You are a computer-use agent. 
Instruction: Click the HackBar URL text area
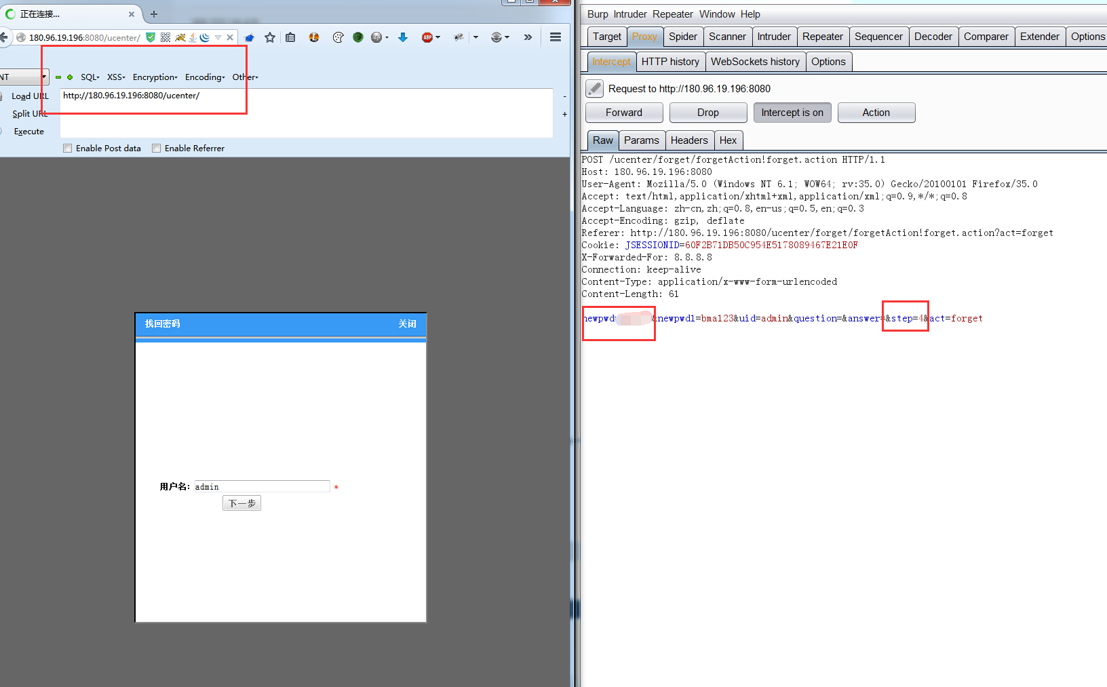(307, 113)
